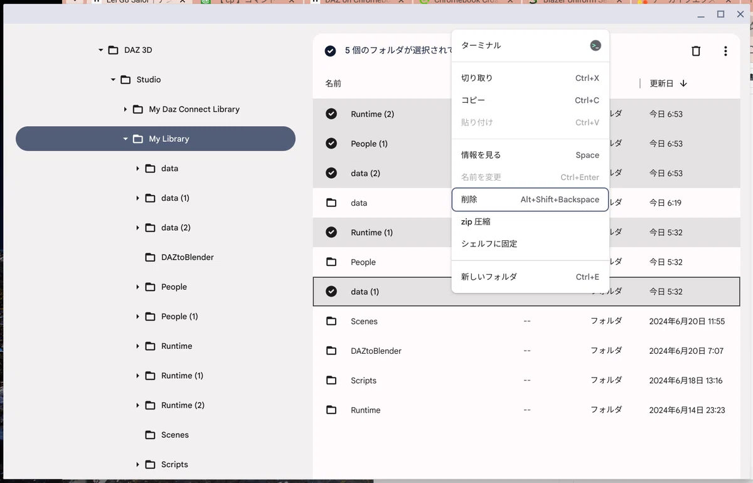This screenshot has height=483, width=753.
Task: Select the Scenes folder name in file list
Action: pos(364,321)
